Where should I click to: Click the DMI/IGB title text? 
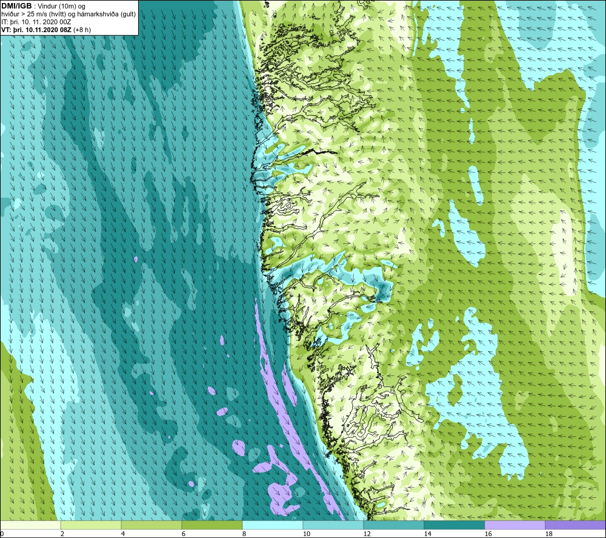[x=16, y=6]
